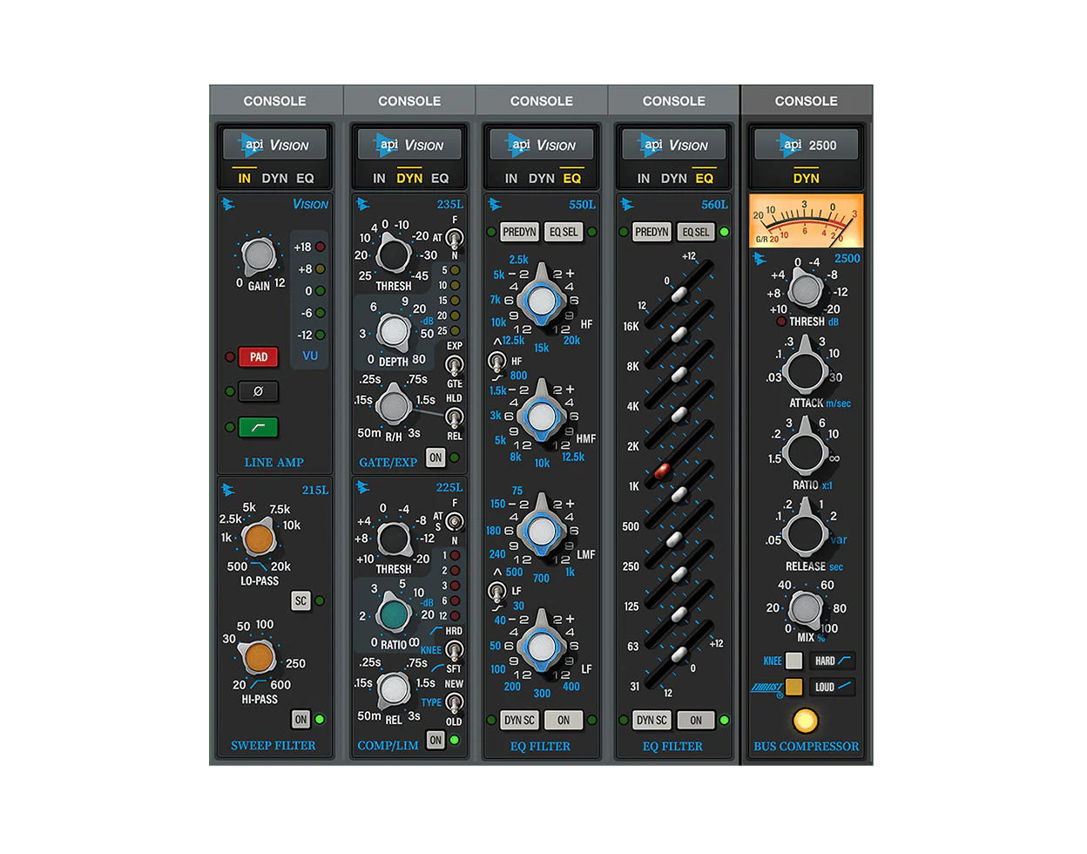The height and width of the screenshot is (854, 1087).
Task: Select the IN tab above the 235L module
Action: (x=379, y=178)
